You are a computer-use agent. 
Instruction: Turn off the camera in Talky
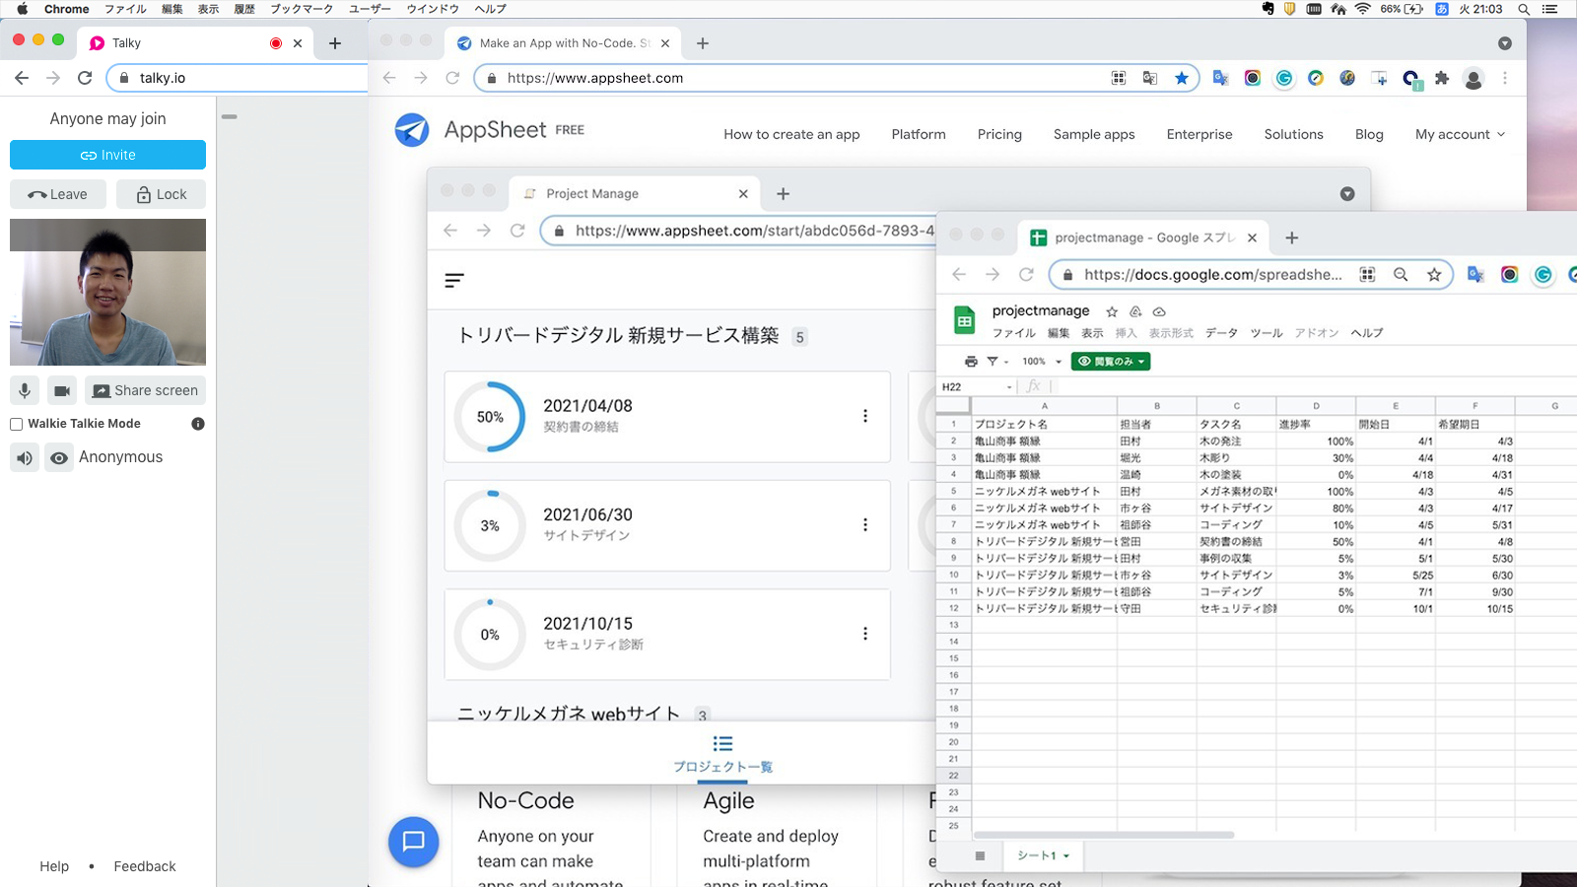coord(62,390)
